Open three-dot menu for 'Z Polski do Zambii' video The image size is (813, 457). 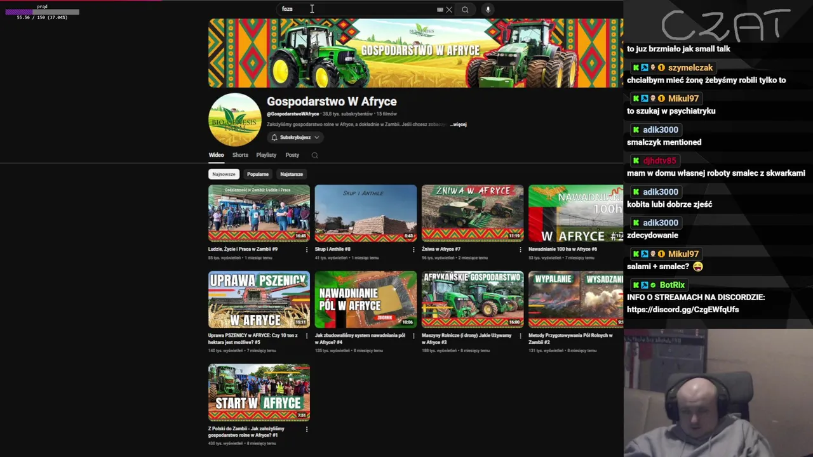click(x=307, y=430)
